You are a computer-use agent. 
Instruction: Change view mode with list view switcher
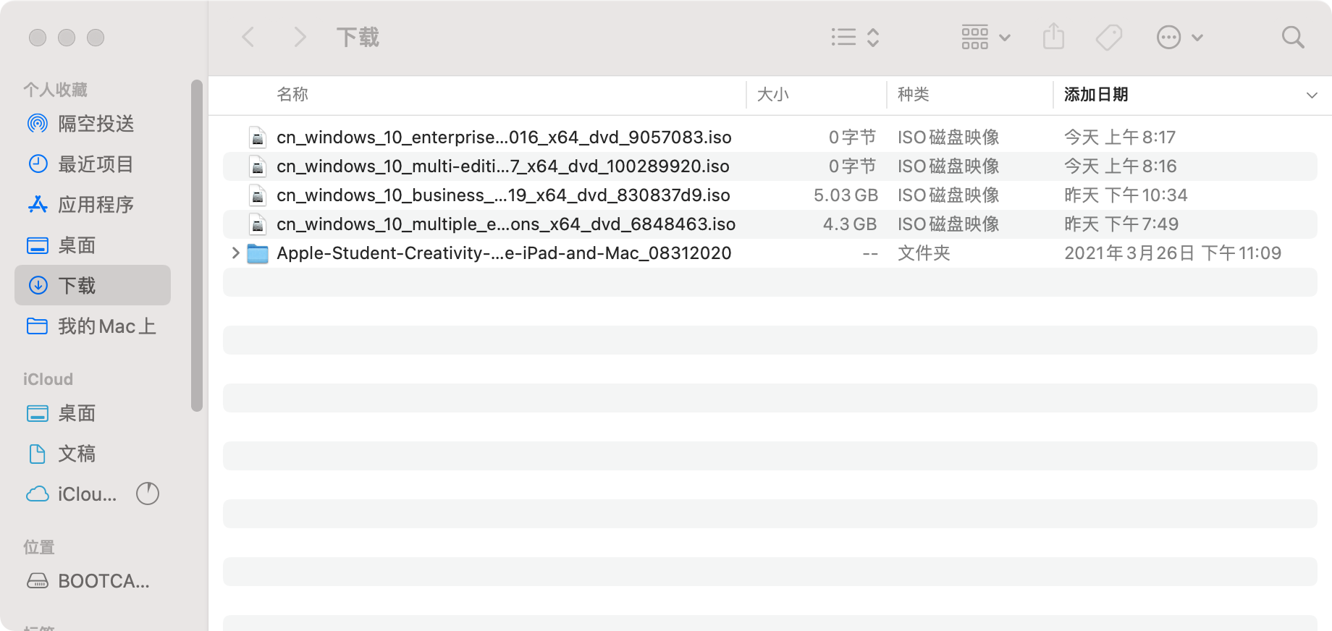tap(855, 37)
